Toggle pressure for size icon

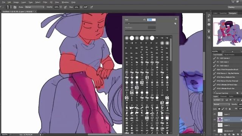point(92,7)
